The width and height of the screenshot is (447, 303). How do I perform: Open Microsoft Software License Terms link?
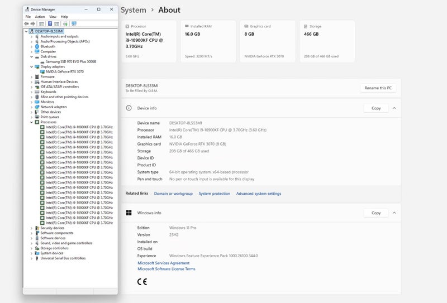pos(167,269)
